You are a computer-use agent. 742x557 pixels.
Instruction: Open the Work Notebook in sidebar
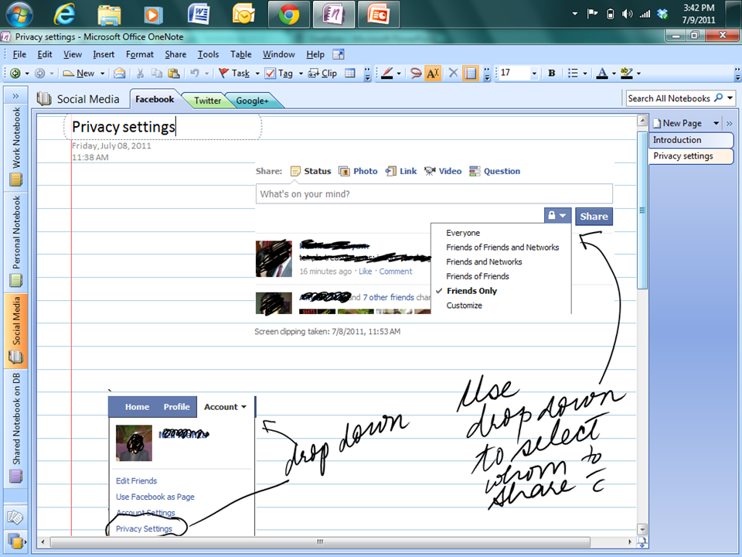(x=16, y=146)
